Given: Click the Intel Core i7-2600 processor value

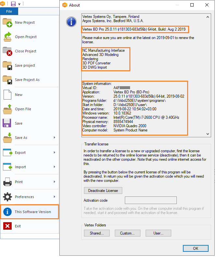Looking at the screenshot, I should [x=146, y=117].
